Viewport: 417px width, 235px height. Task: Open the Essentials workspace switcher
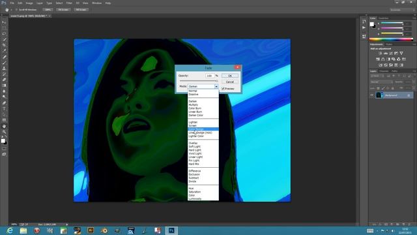(x=402, y=10)
